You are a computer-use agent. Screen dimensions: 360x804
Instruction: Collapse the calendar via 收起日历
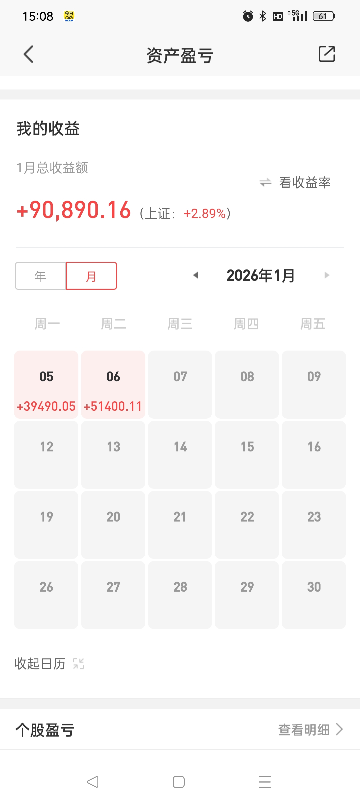tap(40, 663)
